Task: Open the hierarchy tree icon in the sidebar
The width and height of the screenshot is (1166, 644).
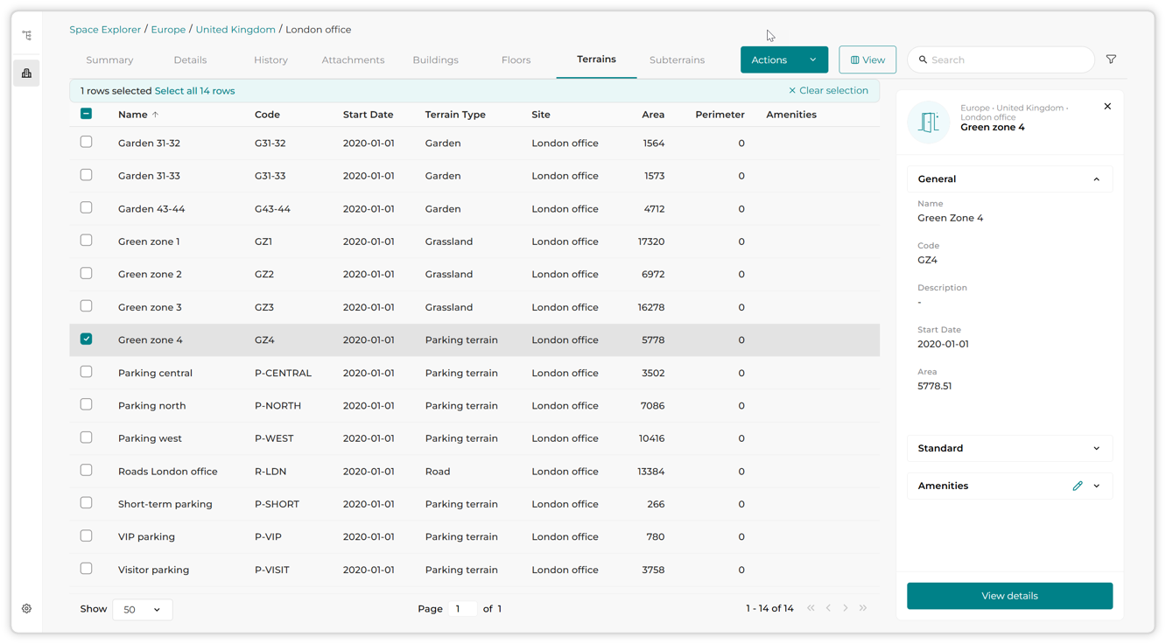Action: click(27, 36)
